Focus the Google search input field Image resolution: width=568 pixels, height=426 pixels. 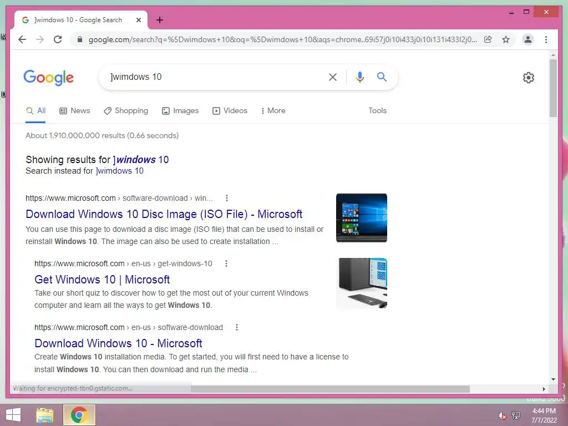coord(216,77)
